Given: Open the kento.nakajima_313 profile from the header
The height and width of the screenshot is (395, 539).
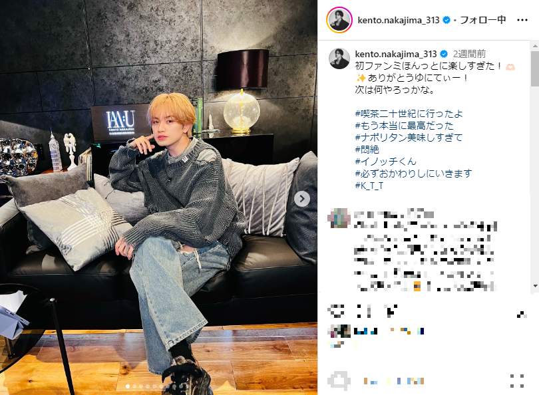Looking at the screenshot, I should pos(399,20).
